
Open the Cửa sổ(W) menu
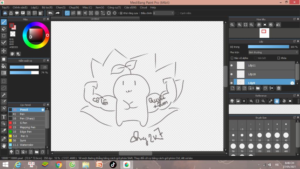point(130,7)
